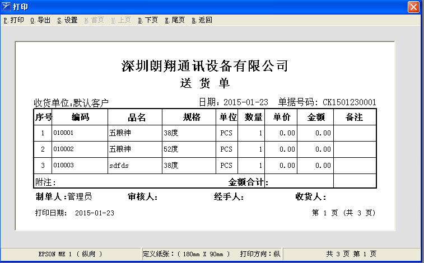This screenshot has height=263, width=424.
Task: Click the app icon in title bar
Action: [7, 7]
